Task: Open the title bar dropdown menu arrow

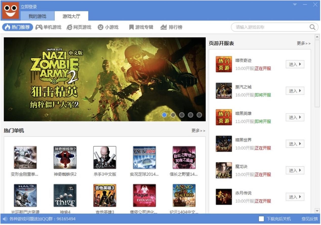Action: (x=295, y=5)
